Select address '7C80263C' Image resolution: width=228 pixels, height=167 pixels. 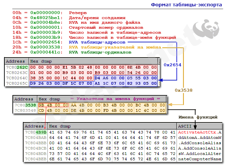pos(17,73)
